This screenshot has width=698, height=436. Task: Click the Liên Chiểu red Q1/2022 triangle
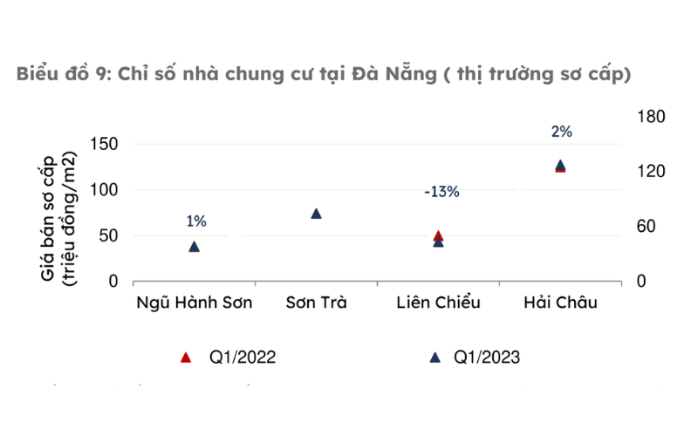438,235
